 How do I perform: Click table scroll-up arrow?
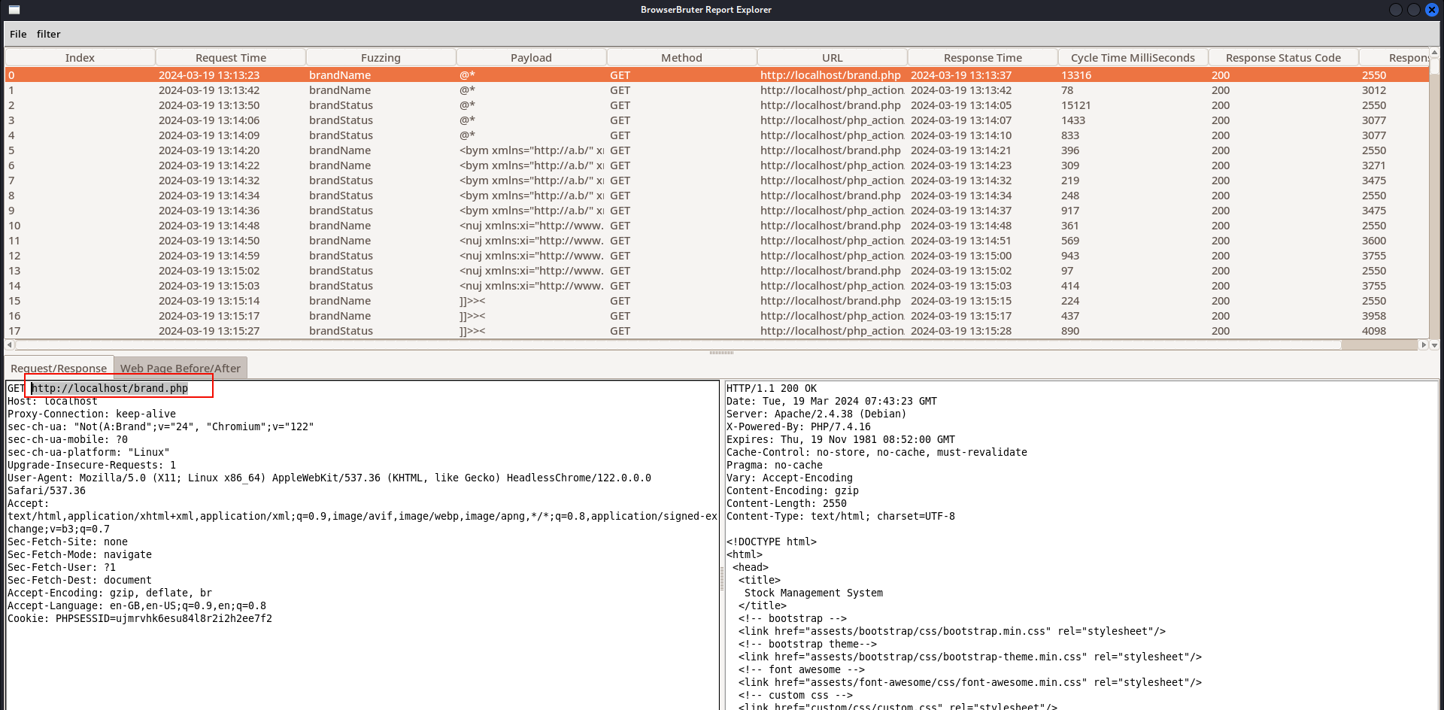[1434, 53]
